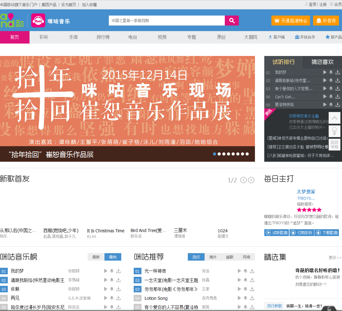342x311 pixels.
Task: Select the first banner carousel dot
Action: pyautogui.click(x=215, y=154)
